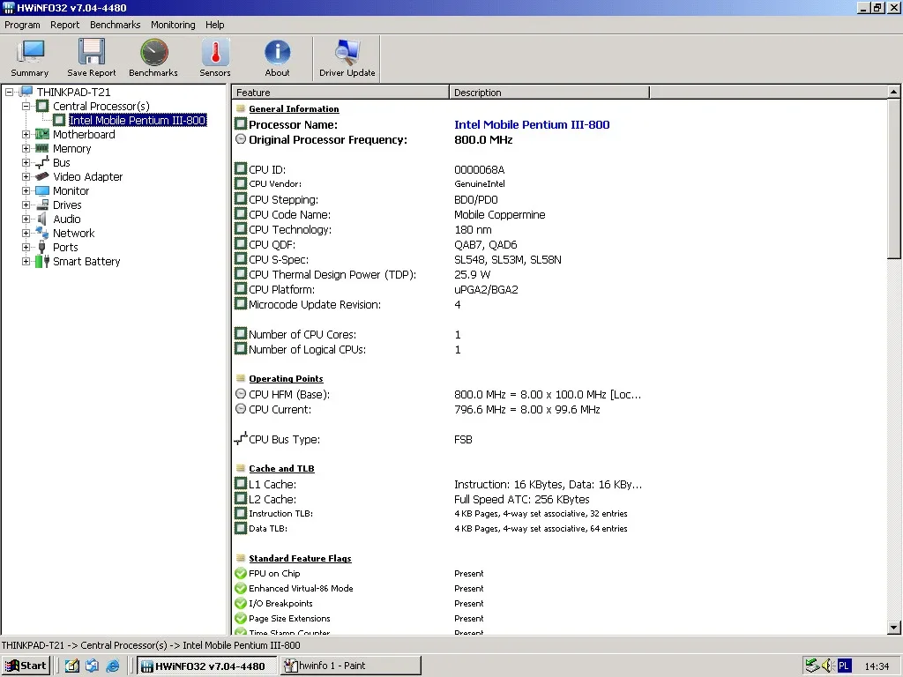Click the Operating Points section header
This screenshot has width=903, height=677.
[286, 378]
